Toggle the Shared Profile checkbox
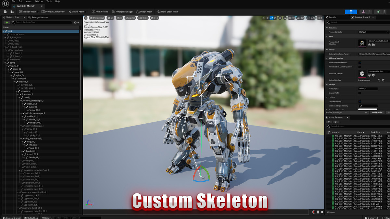Screen dimensions: 390x219 [x=359, y=93]
